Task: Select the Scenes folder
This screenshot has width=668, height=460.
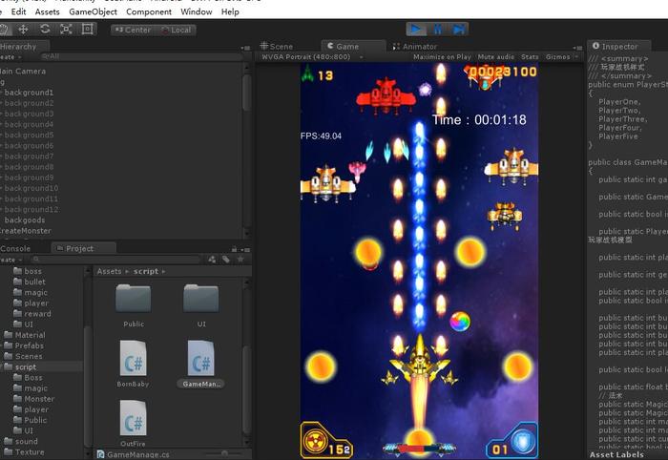Action: tap(24, 356)
